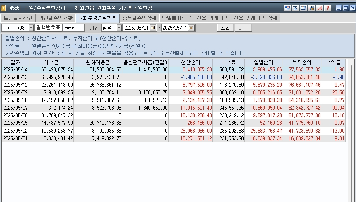Click the end date field 2025/05/14
356x202 pixels.
point(175,28)
